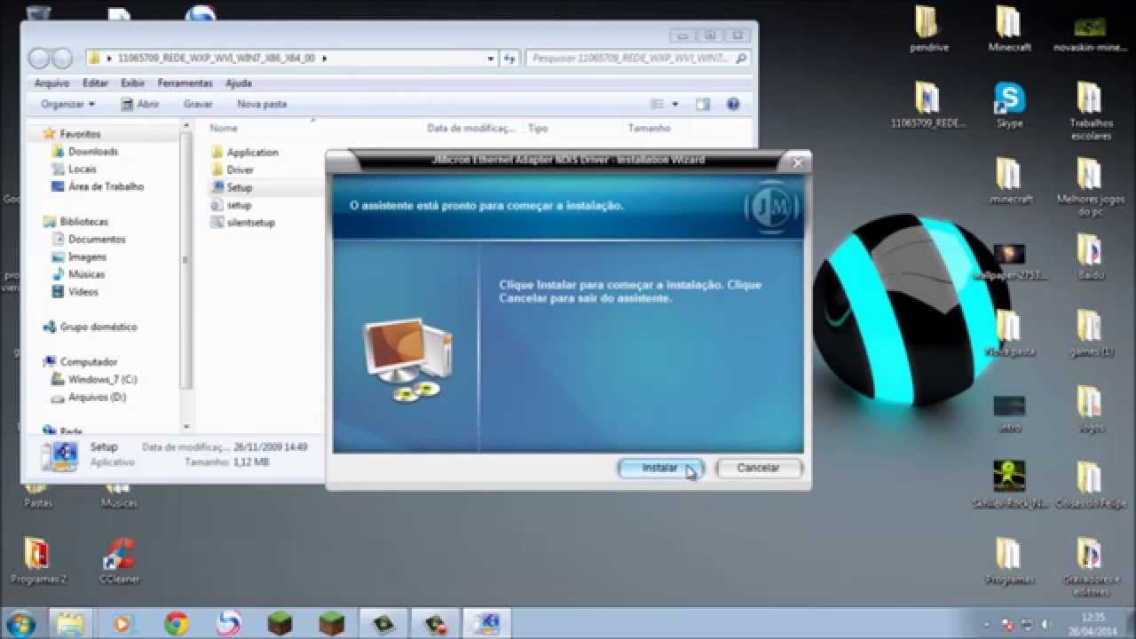Select the Coisas do Felipe folder
The image size is (1136, 639).
pos(1090,485)
